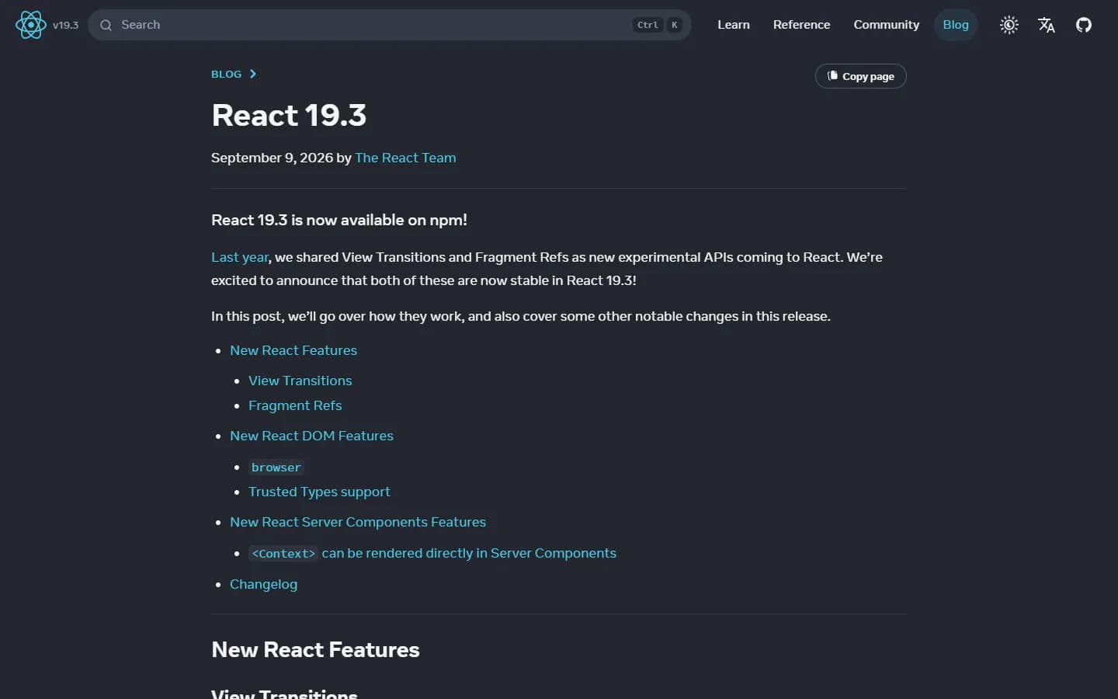Open the translations language icon
1118x699 pixels.
click(x=1047, y=25)
